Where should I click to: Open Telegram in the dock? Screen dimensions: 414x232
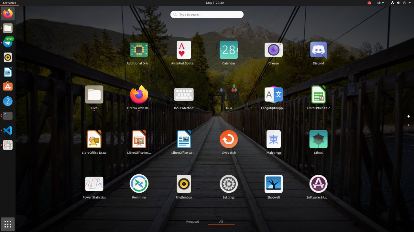[x=8, y=43]
